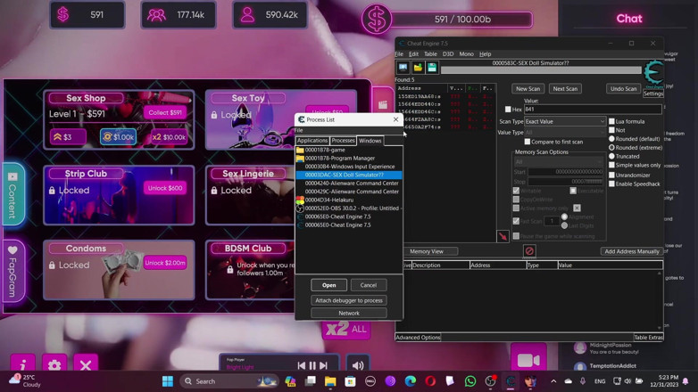698x392 pixels.
Task: Open Microsoft Edge from taskbar
Action: [x=410, y=381]
